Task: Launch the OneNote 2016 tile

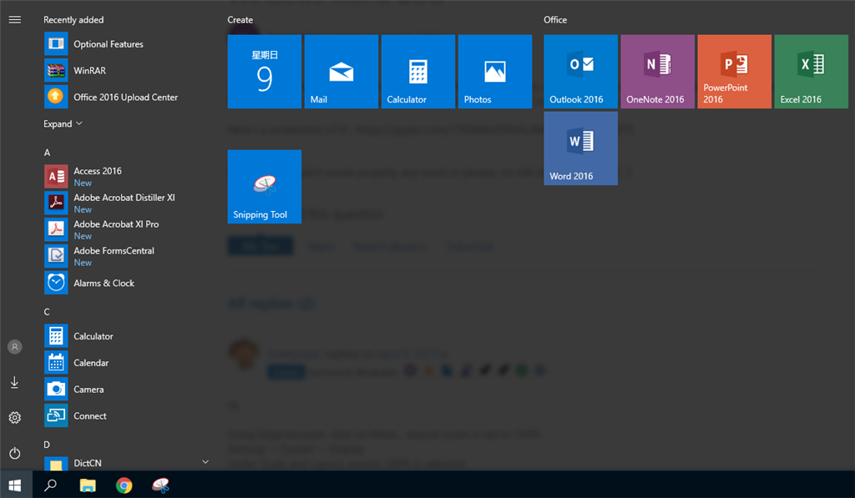Action: [658, 72]
